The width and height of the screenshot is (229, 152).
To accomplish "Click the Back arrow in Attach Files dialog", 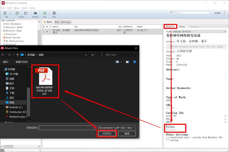I will [3, 55].
